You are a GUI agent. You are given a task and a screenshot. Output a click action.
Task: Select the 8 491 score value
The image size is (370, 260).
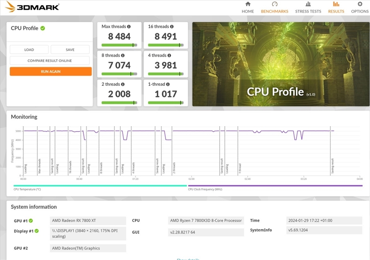(x=166, y=36)
